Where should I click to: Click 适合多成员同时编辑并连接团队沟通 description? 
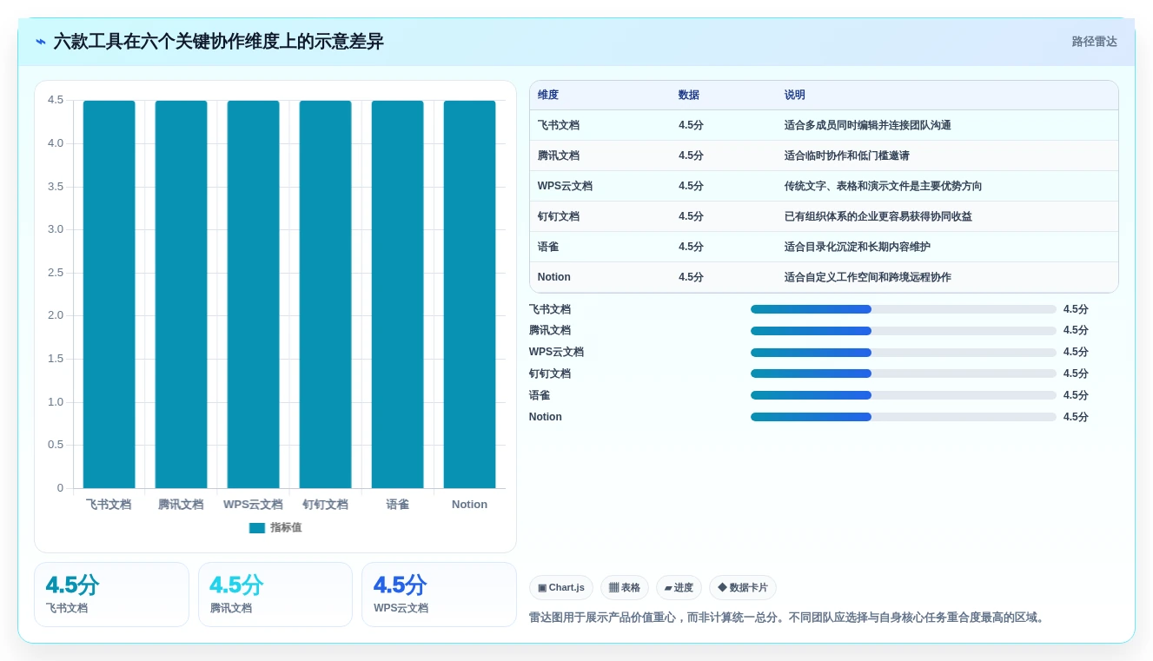click(868, 125)
